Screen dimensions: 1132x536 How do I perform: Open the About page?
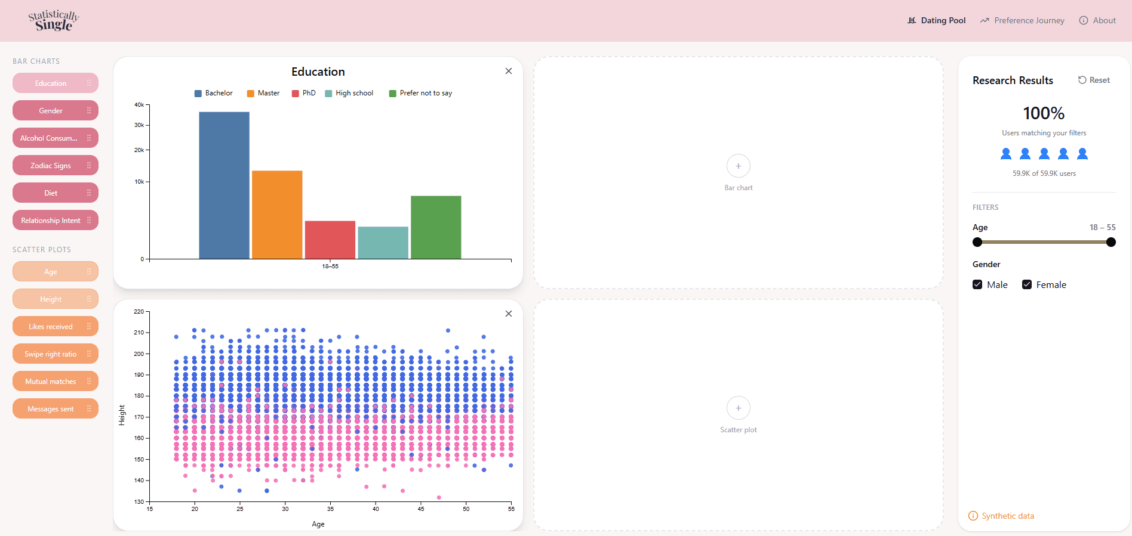(x=1097, y=20)
